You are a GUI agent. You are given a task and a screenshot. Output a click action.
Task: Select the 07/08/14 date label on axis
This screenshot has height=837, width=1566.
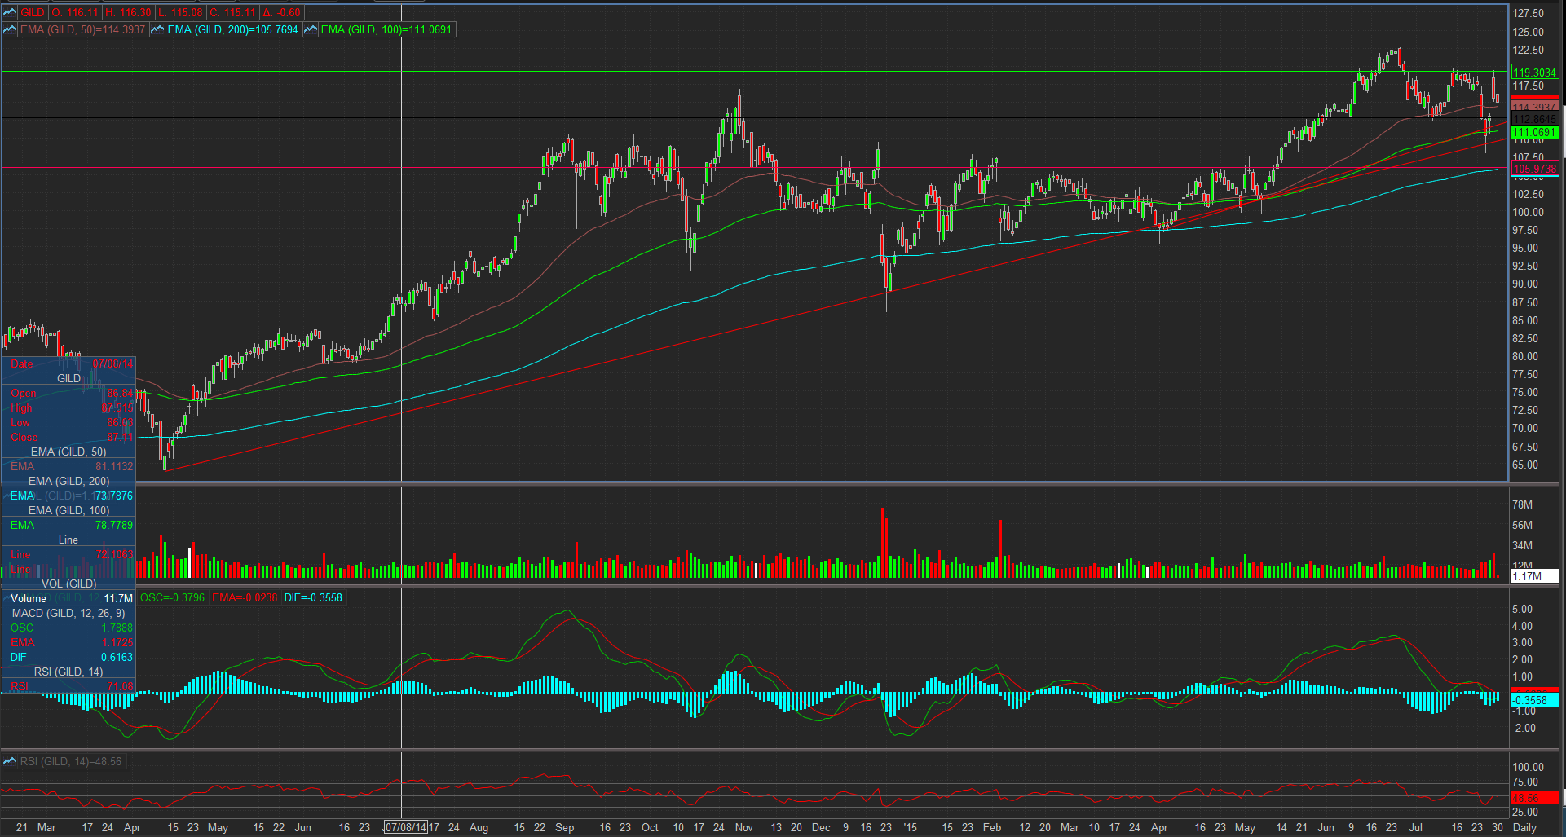click(x=405, y=827)
